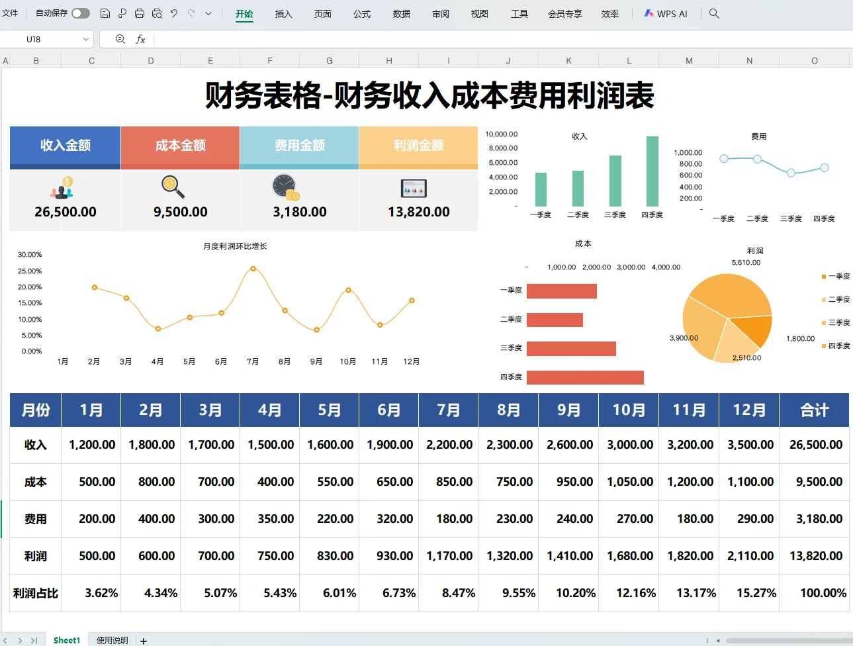Image resolution: width=853 pixels, height=646 pixels.
Task: Open the 文件 file menu
Action: [10, 13]
